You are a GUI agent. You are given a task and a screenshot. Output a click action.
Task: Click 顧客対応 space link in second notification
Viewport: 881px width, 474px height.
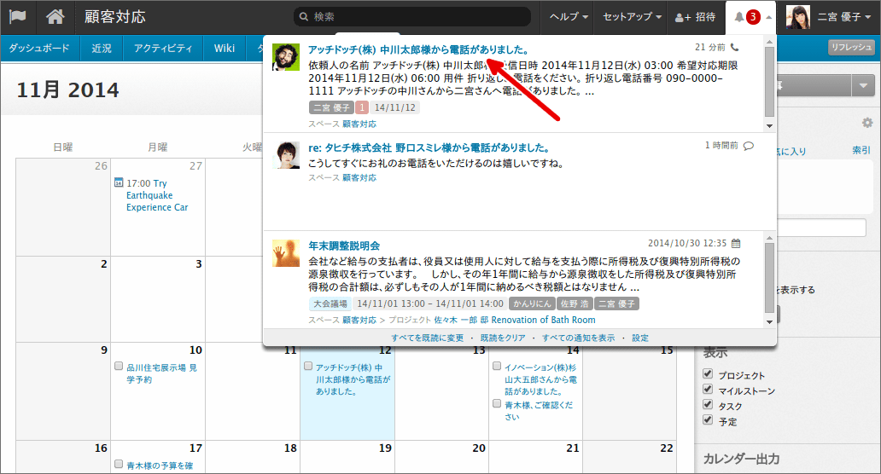[359, 177]
